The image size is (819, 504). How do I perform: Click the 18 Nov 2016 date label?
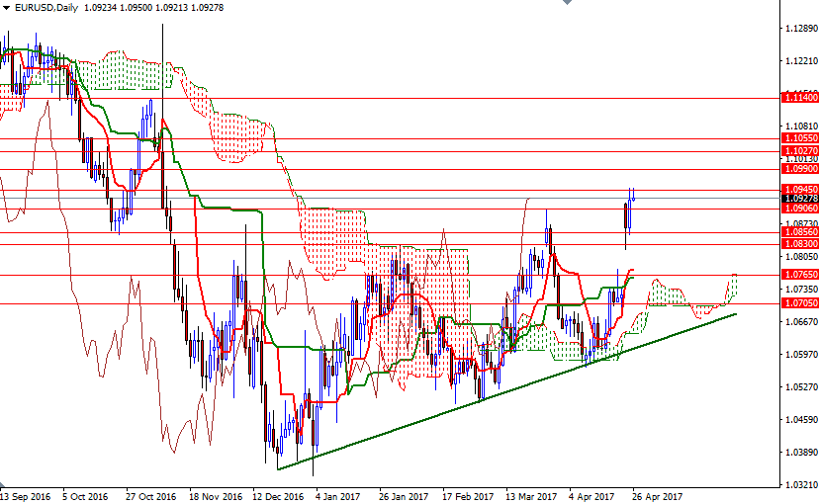(216, 497)
